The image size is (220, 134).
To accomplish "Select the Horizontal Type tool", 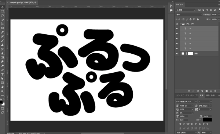I will pos(3,74).
